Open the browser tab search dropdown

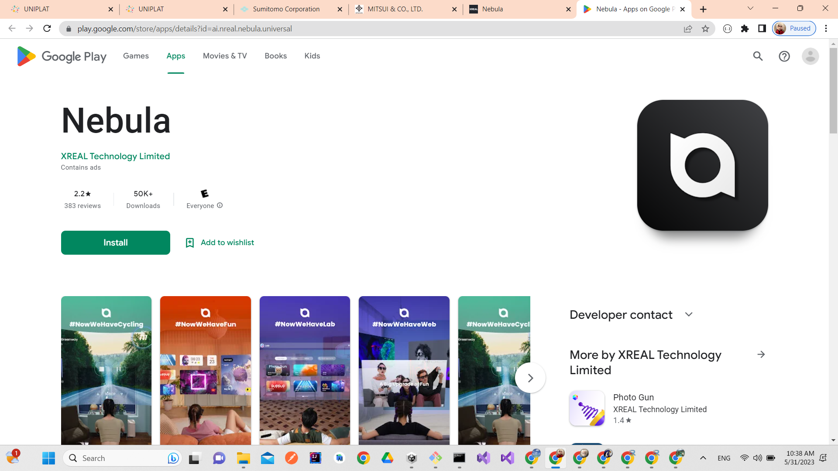click(750, 8)
